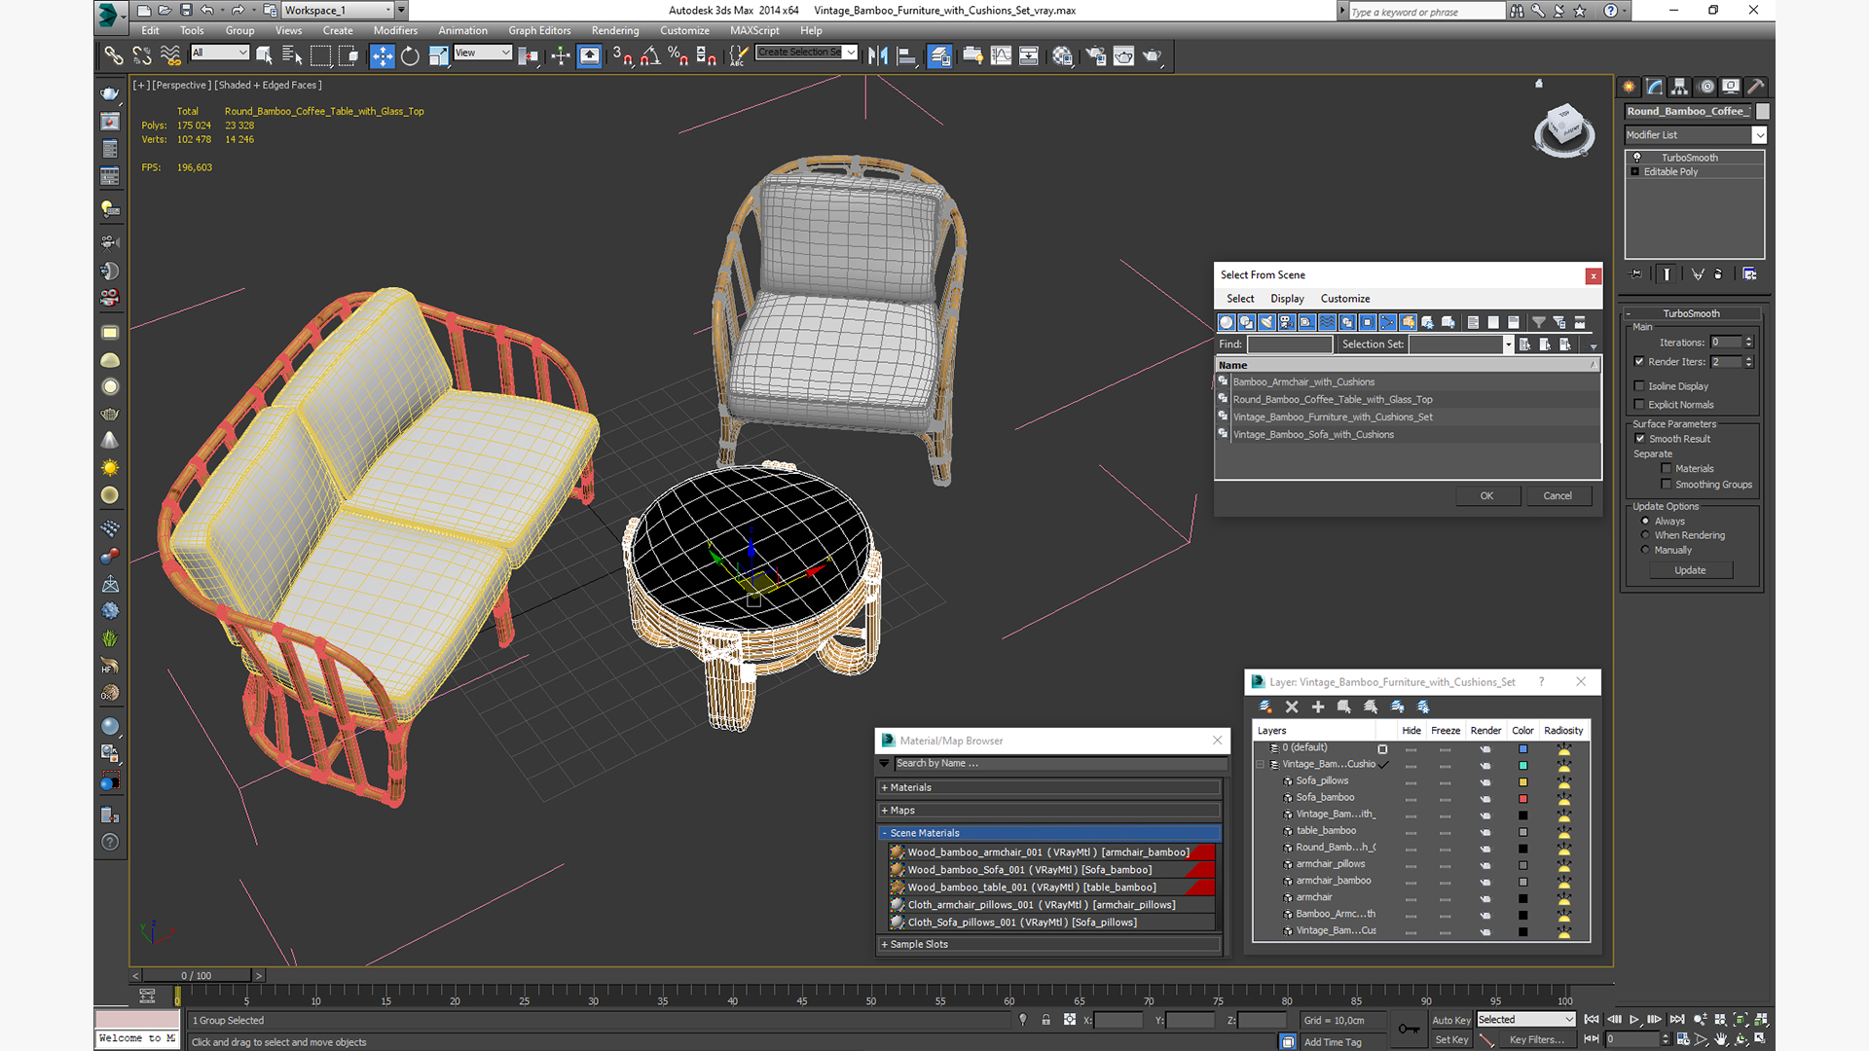This screenshot has width=1869, height=1051.
Task: Click the Select by Name toolbar icon
Action: coord(291,55)
